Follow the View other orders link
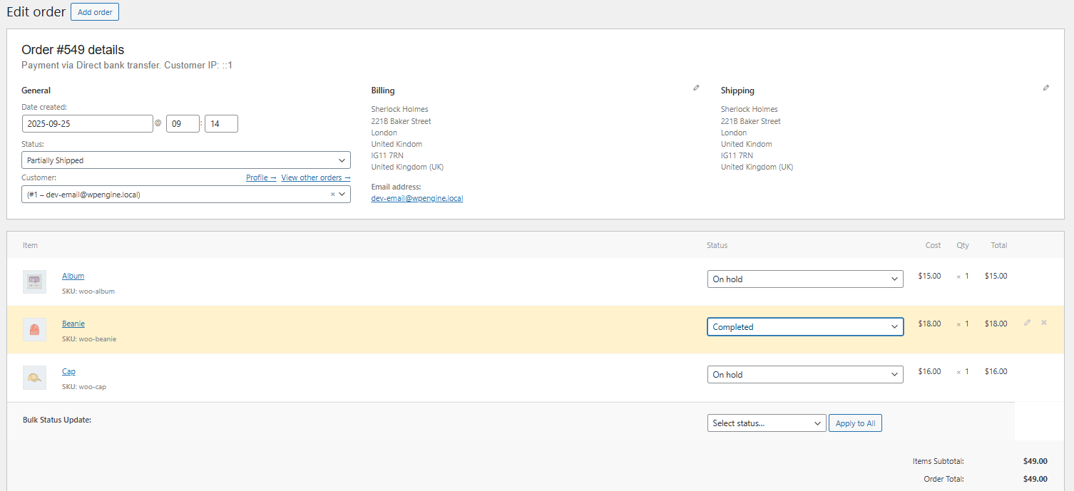This screenshot has width=1074, height=491. [x=315, y=177]
